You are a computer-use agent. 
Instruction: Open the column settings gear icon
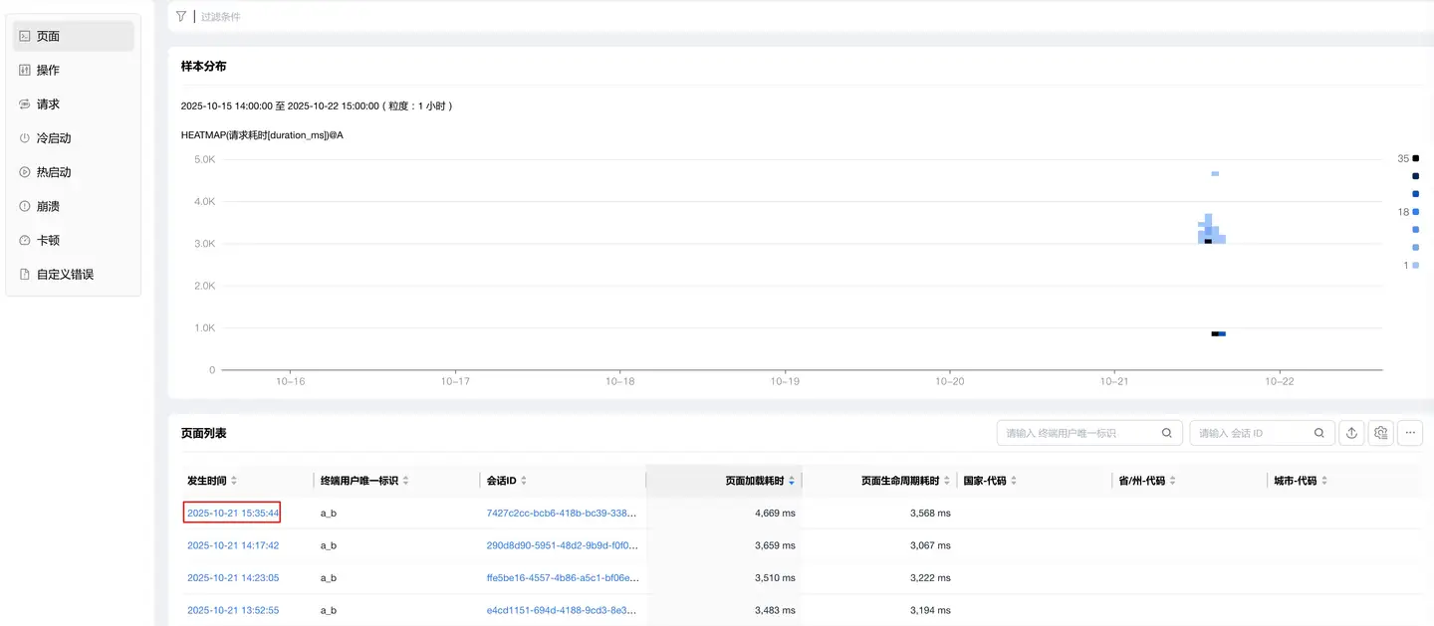(1380, 433)
